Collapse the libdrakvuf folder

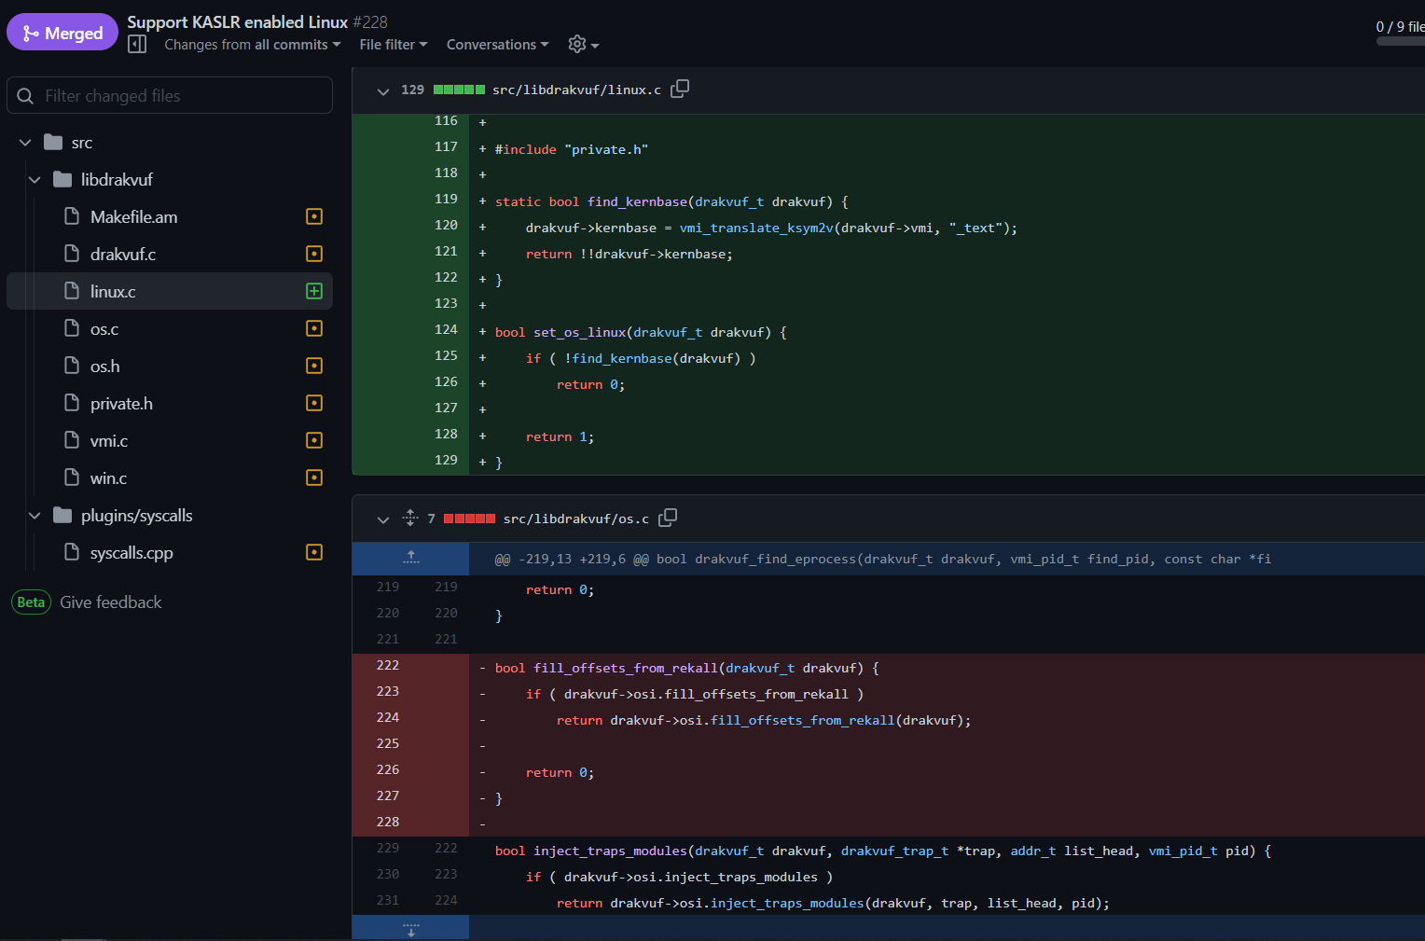pos(35,180)
